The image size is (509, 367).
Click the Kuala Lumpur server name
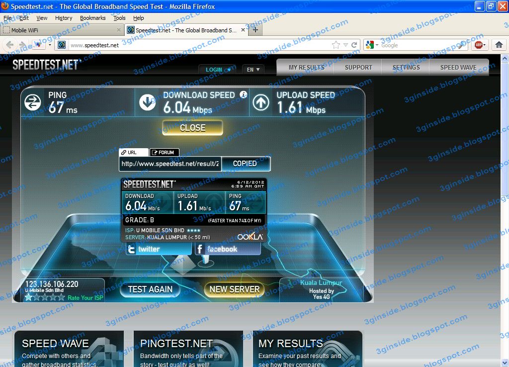tap(321, 282)
